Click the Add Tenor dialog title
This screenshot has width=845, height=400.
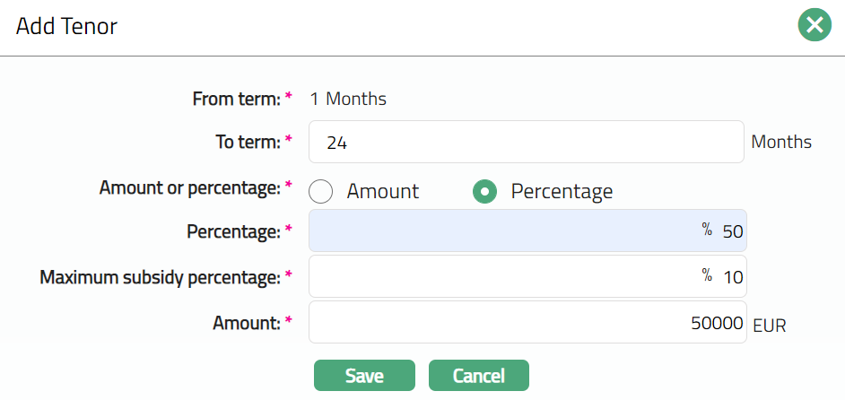click(x=67, y=26)
